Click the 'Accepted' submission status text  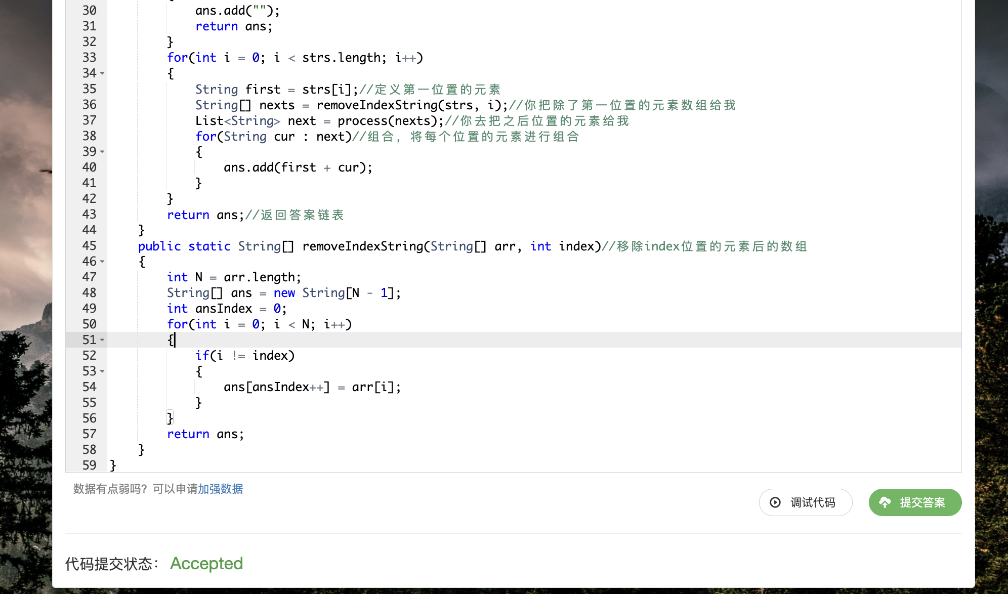[206, 563]
